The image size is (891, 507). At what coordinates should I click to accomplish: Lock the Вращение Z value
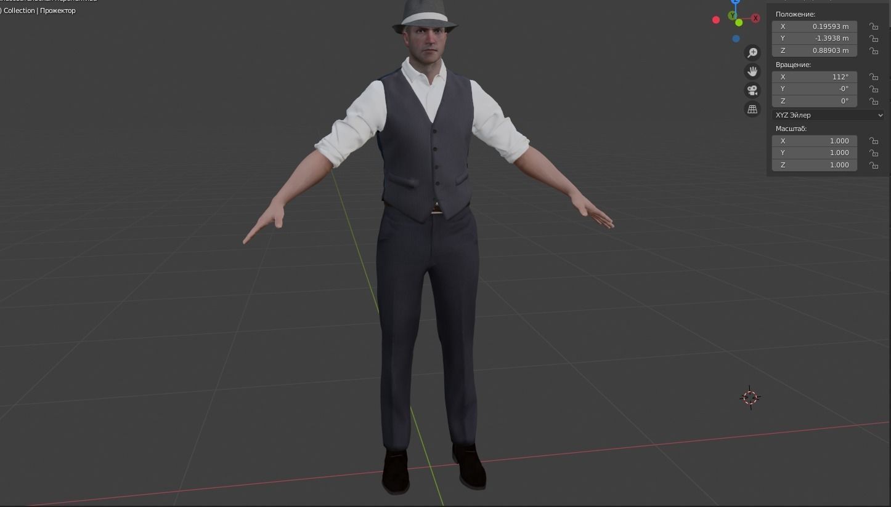[x=874, y=101]
